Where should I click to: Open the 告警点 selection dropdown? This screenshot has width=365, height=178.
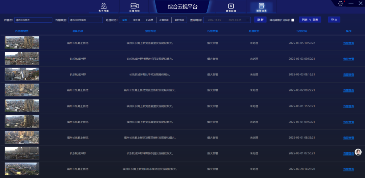pos(33,20)
